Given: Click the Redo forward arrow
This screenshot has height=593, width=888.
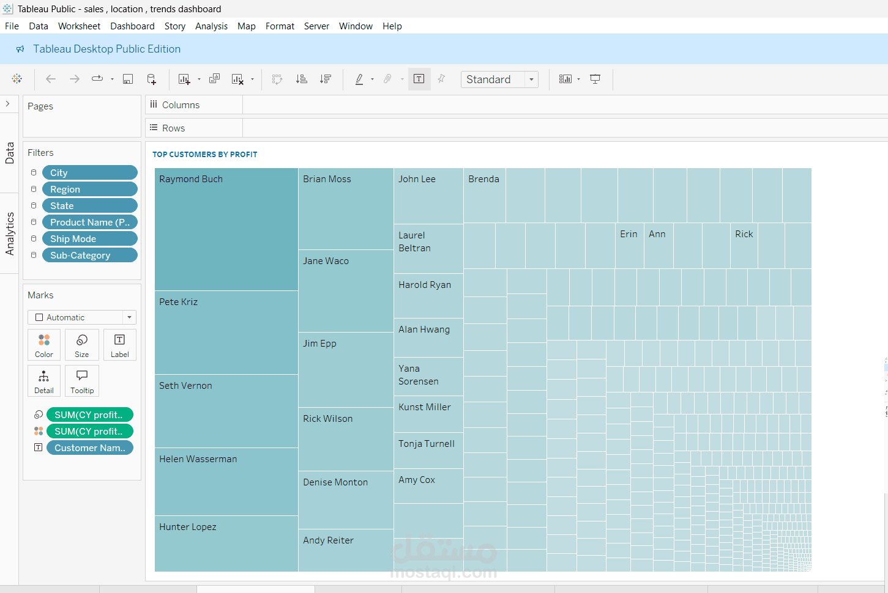Looking at the screenshot, I should coord(74,79).
